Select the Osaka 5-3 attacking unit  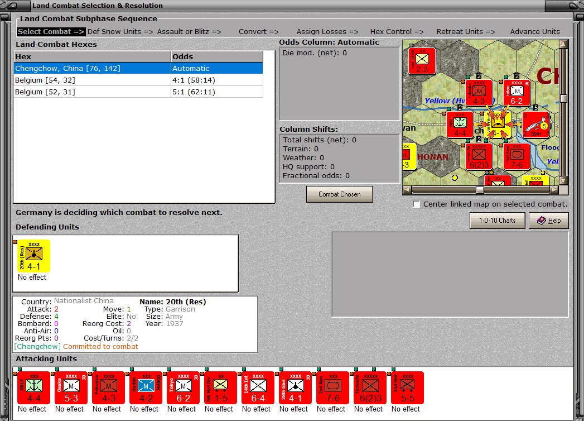pos(71,387)
